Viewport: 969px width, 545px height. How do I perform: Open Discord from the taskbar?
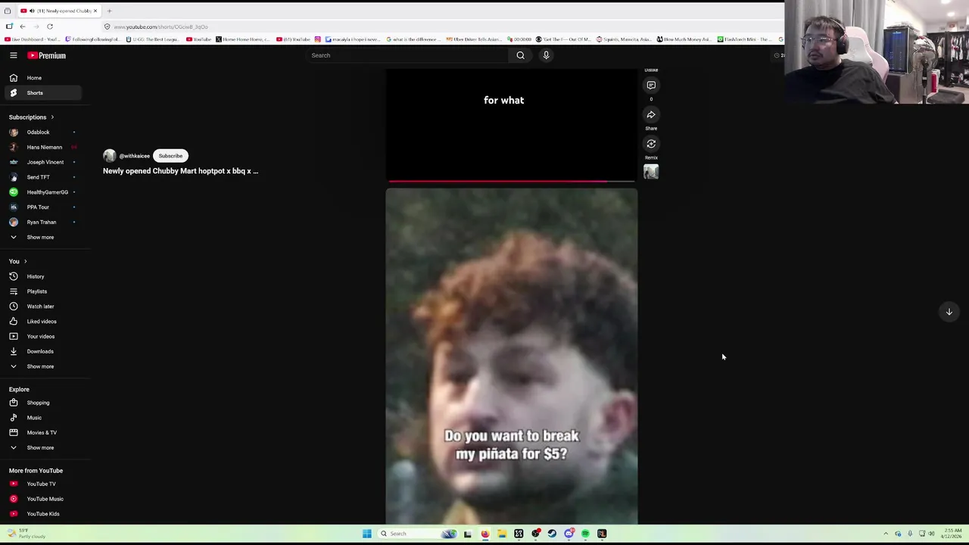(569, 534)
